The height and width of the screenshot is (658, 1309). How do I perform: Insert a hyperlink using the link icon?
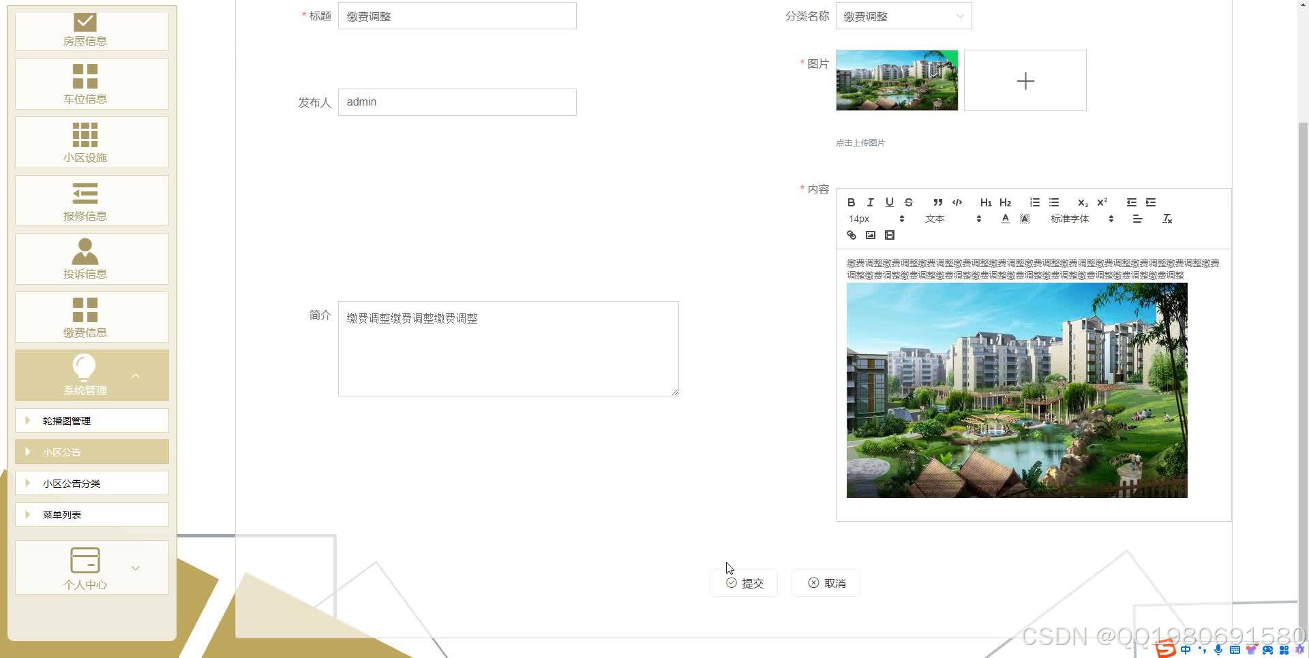click(x=851, y=235)
